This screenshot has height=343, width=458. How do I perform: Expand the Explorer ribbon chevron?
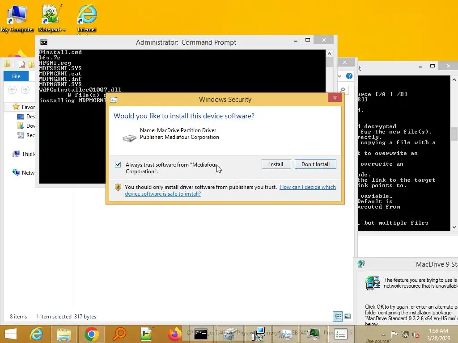click(339, 76)
